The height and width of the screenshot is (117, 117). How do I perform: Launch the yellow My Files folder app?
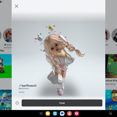[48, 113]
